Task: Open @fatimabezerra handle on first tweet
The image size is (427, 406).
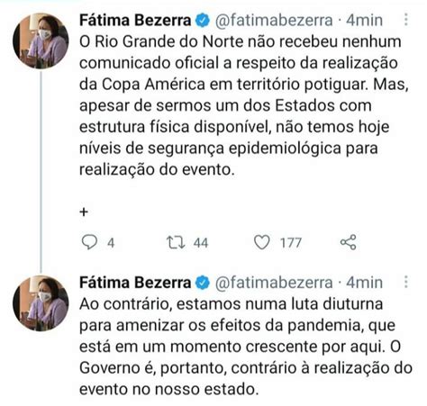Action: pyautogui.click(x=274, y=21)
